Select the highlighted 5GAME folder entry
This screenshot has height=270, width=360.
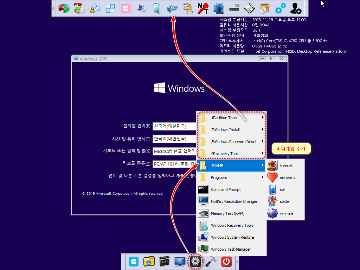click(x=231, y=166)
